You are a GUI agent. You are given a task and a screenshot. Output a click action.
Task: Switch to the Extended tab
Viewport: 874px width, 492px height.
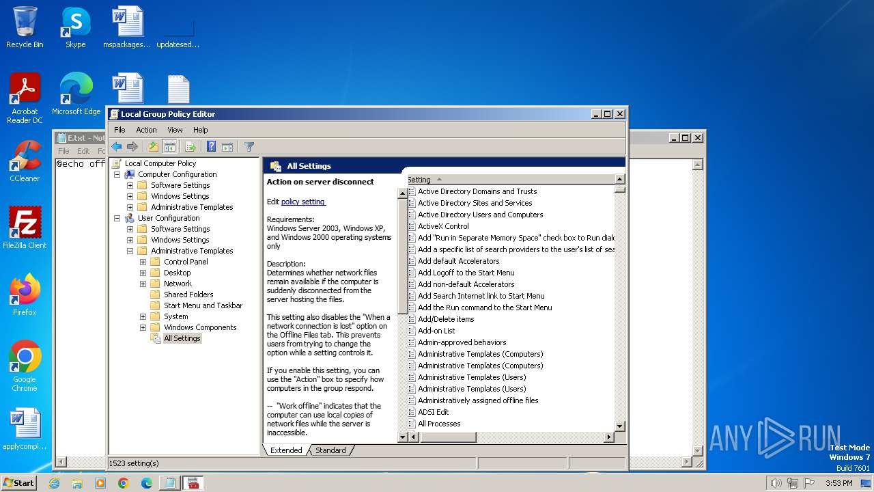(286, 450)
